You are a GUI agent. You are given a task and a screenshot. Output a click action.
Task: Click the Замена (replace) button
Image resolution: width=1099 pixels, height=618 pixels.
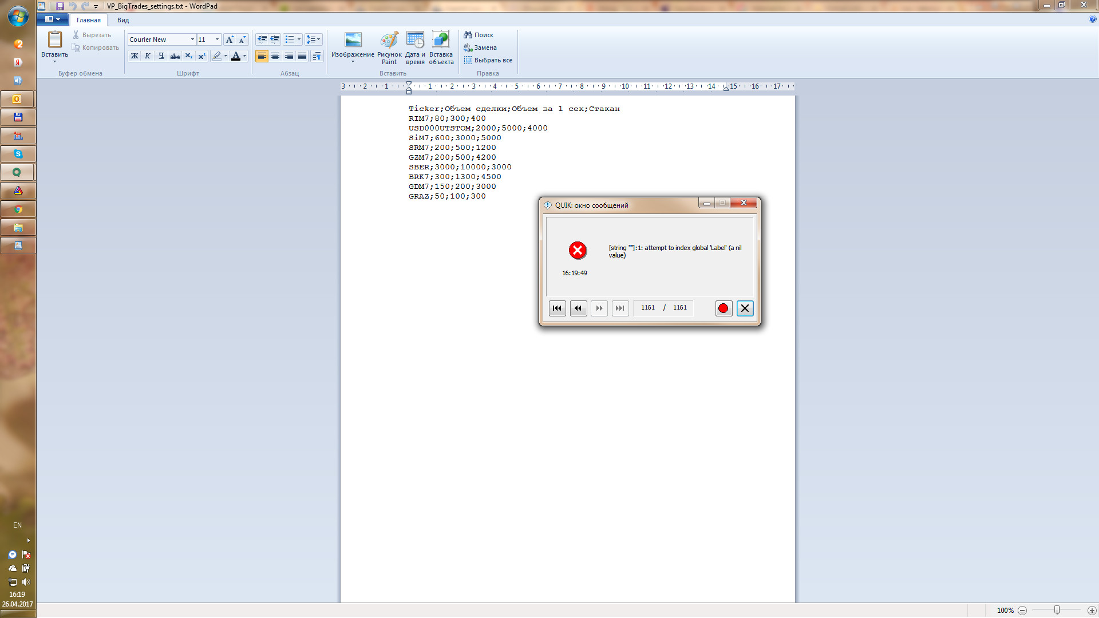coord(480,47)
